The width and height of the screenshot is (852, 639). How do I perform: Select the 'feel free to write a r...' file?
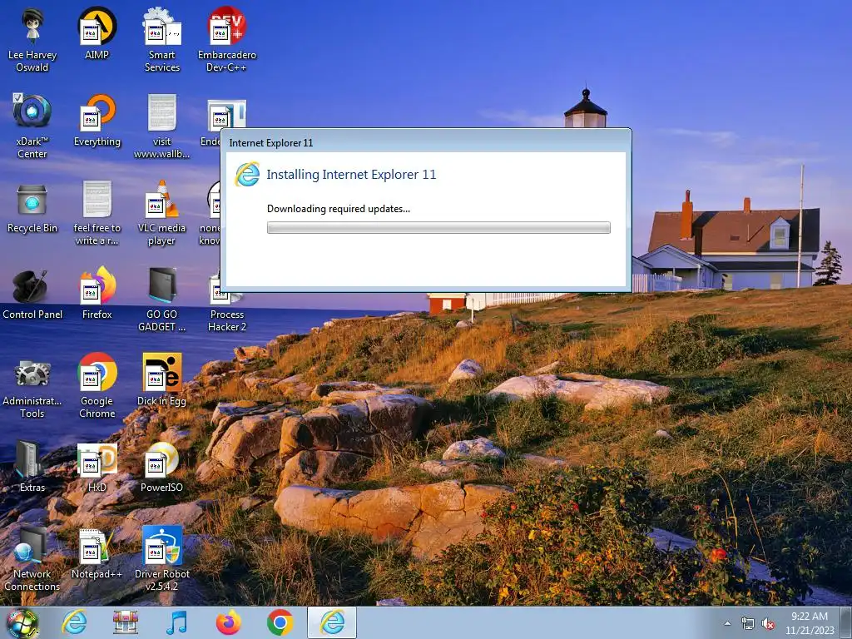[97, 212]
